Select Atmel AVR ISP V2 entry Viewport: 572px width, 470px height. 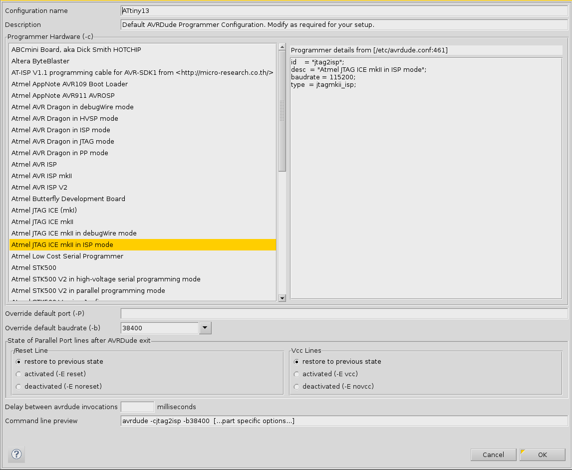coord(143,188)
